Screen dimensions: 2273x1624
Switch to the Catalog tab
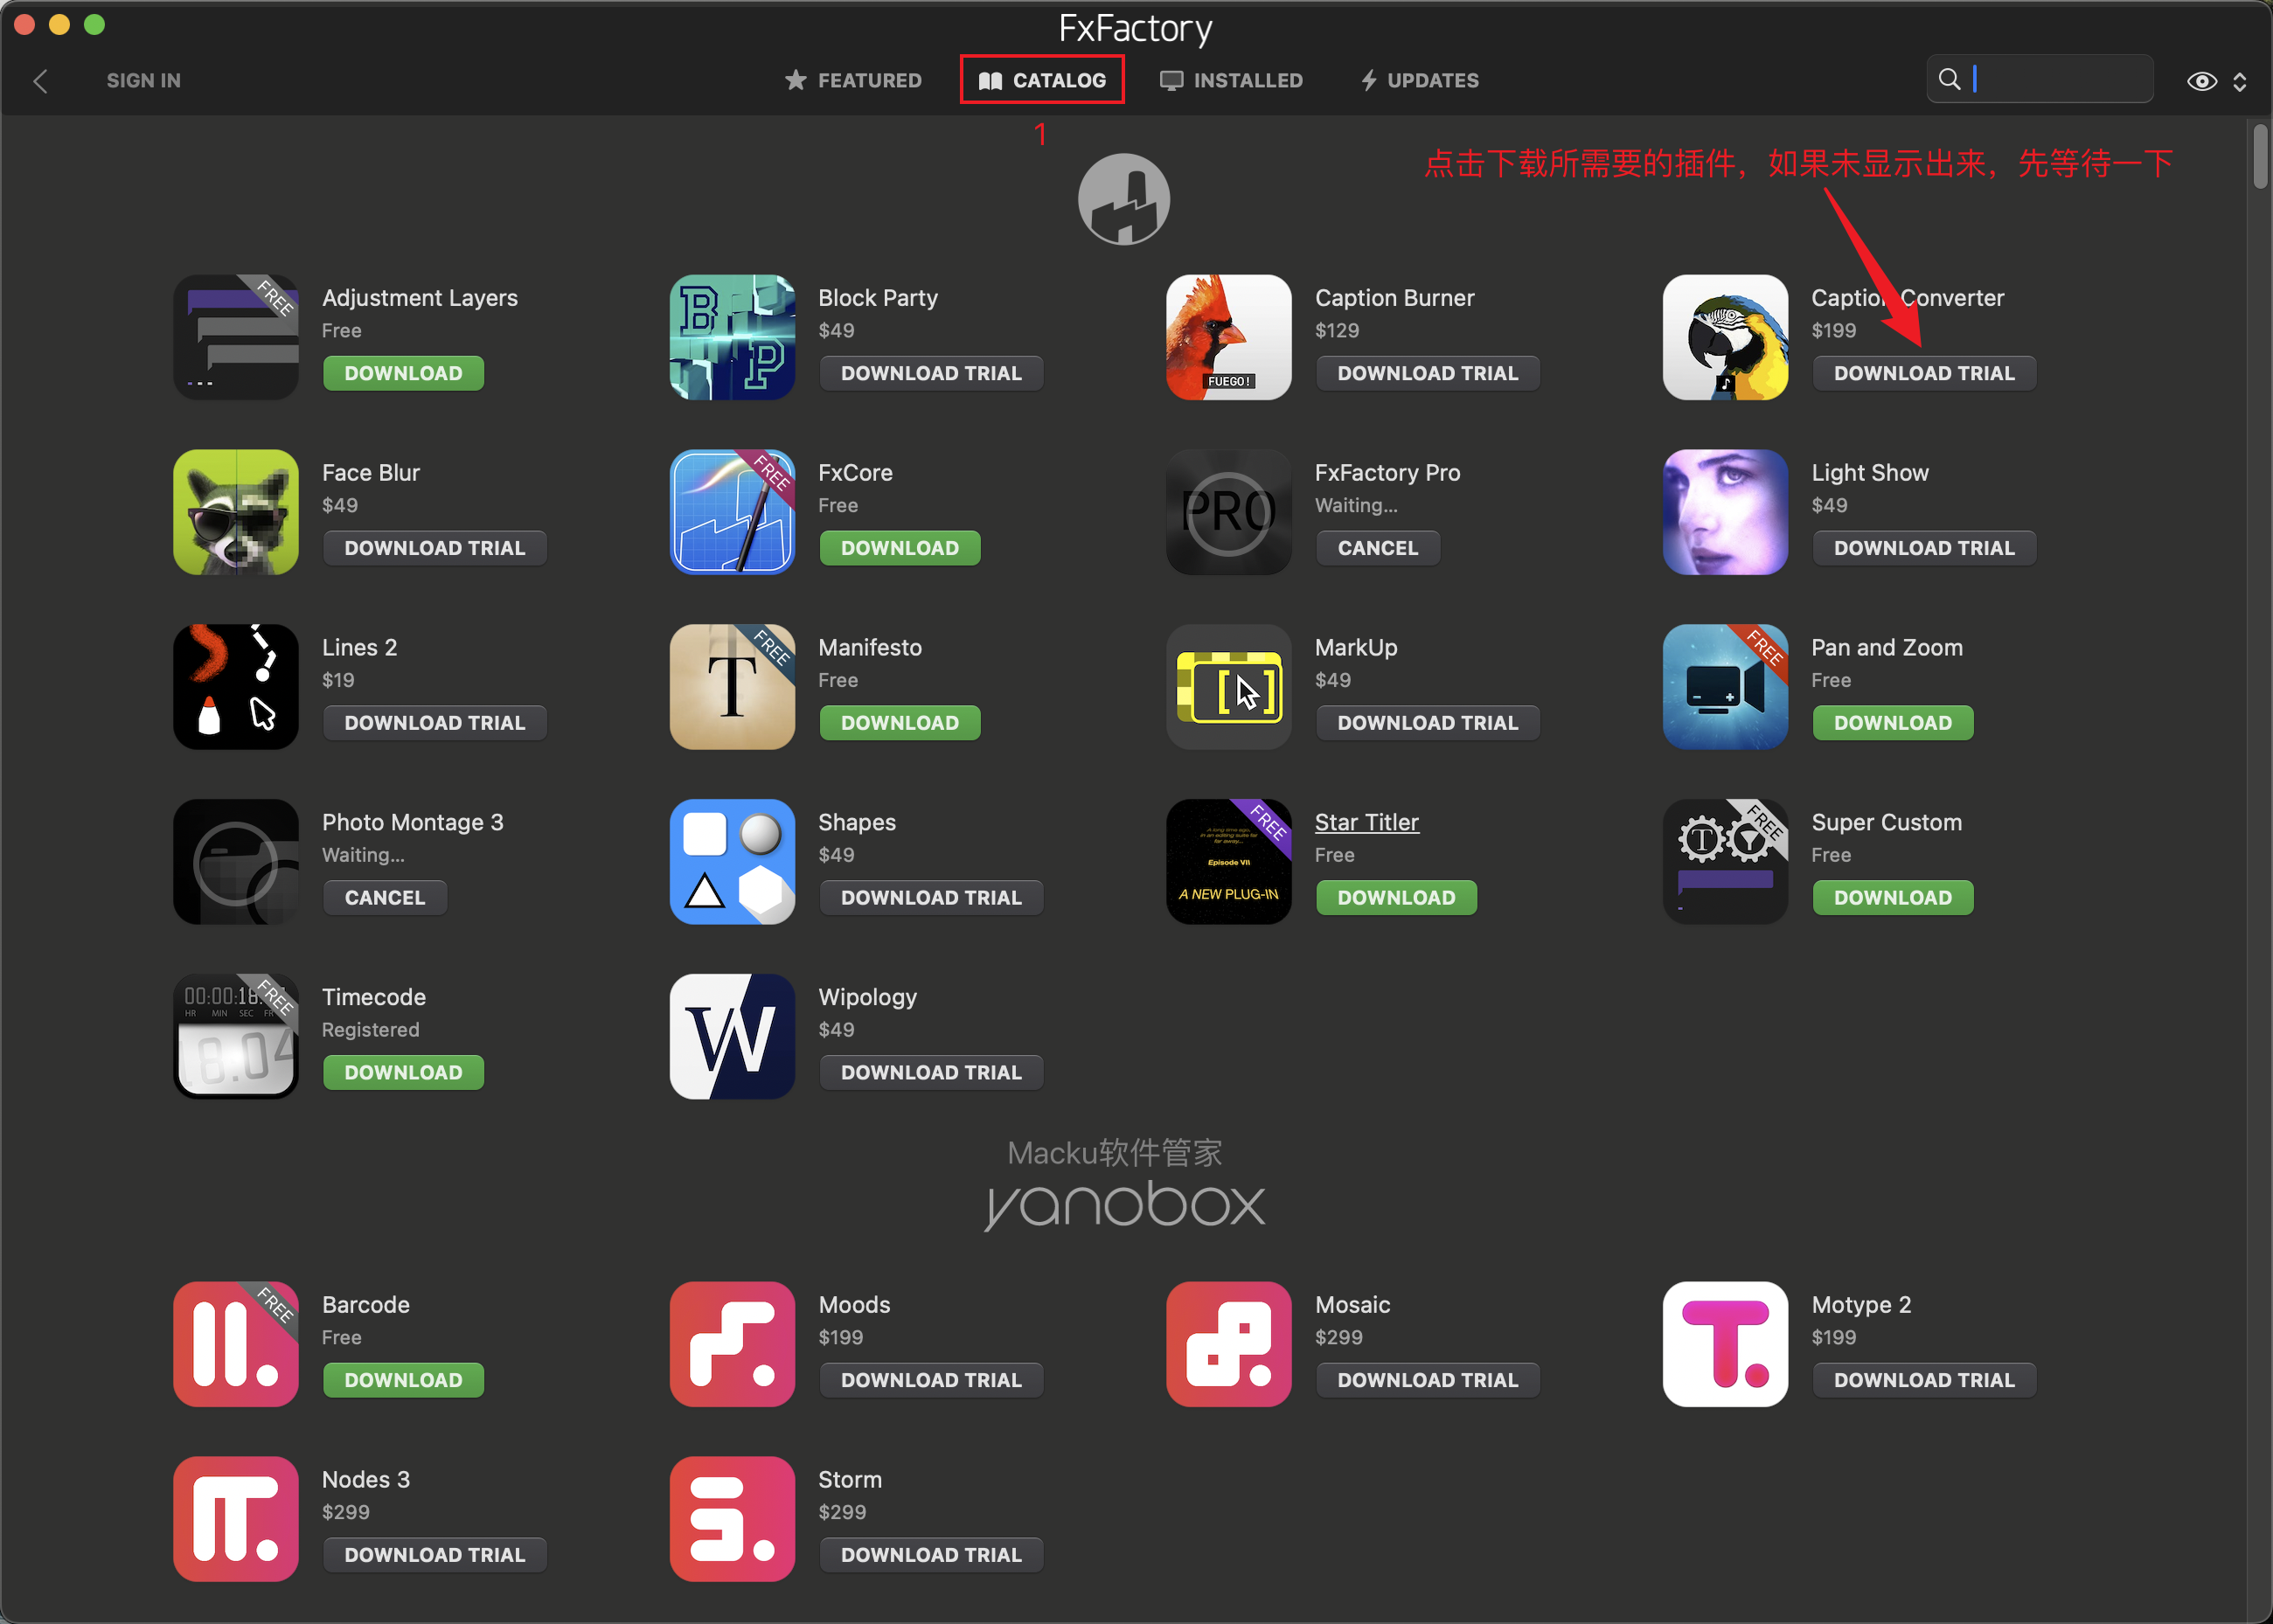(1042, 80)
